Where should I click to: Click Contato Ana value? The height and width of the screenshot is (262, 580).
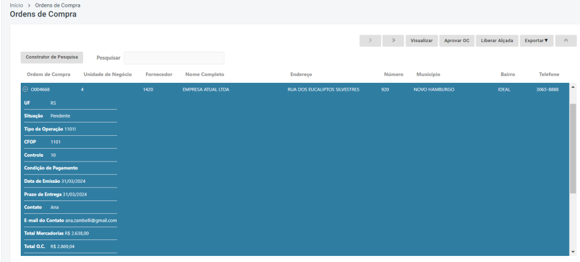54,207
